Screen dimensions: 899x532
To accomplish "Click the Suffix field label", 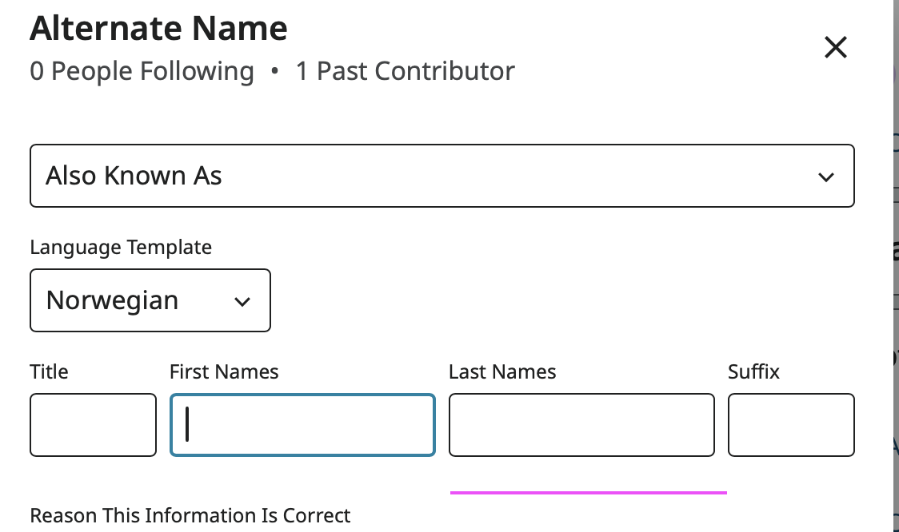I will (x=753, y=371).
